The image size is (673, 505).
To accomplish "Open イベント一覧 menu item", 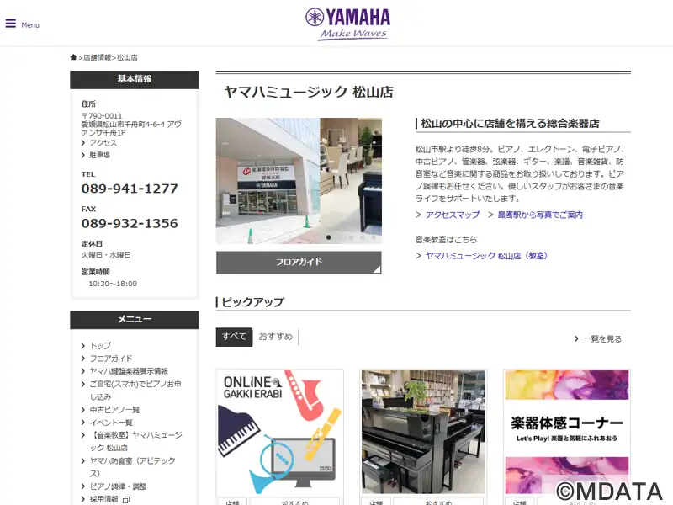I will [x=111, y=423].
